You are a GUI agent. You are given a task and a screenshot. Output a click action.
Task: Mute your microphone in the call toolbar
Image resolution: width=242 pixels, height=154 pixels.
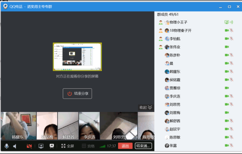(6, 146)
